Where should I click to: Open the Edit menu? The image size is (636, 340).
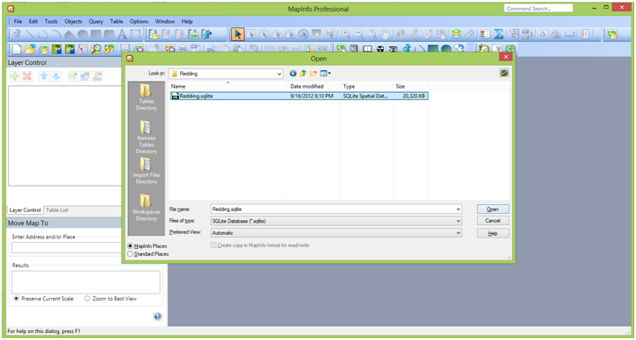click(33, 21)
